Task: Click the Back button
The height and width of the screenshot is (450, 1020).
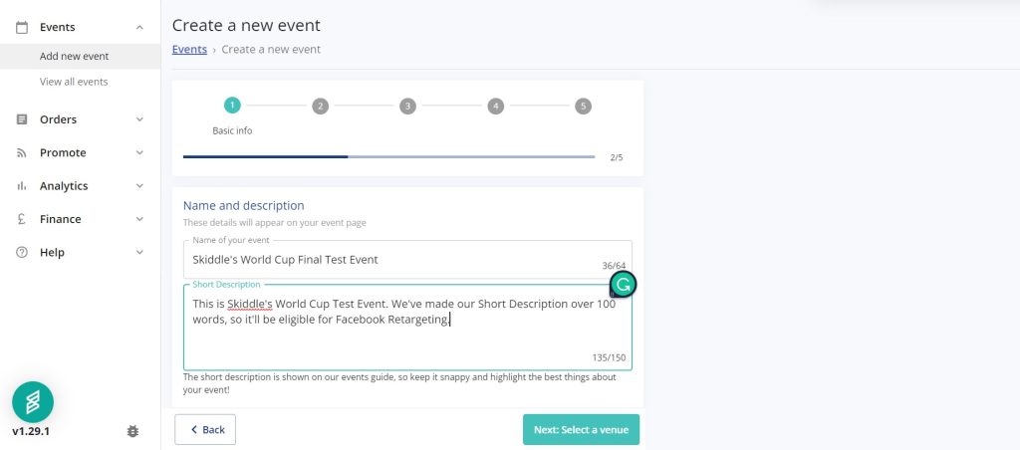Action: click(205, 430)
